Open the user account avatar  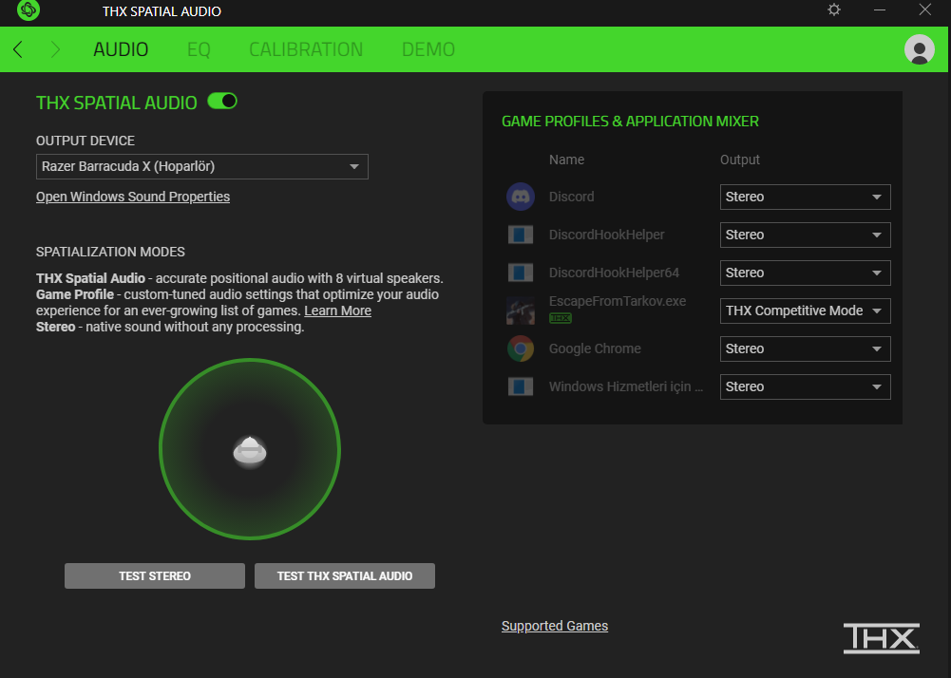(x=919, y=49)
